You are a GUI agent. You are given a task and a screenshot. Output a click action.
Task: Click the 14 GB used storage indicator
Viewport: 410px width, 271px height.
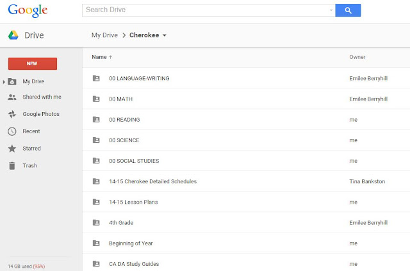pyautogui.click(x=26, y=266)
